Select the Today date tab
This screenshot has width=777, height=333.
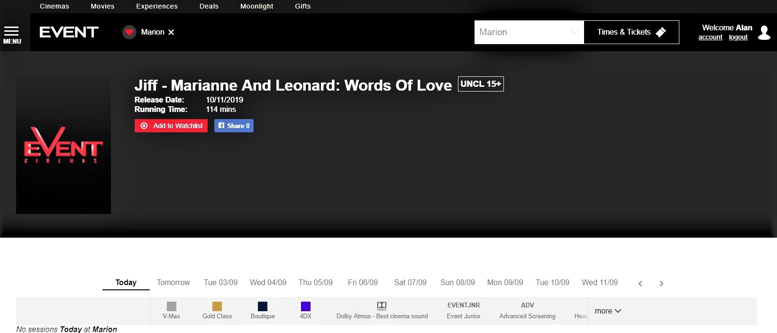126,283
